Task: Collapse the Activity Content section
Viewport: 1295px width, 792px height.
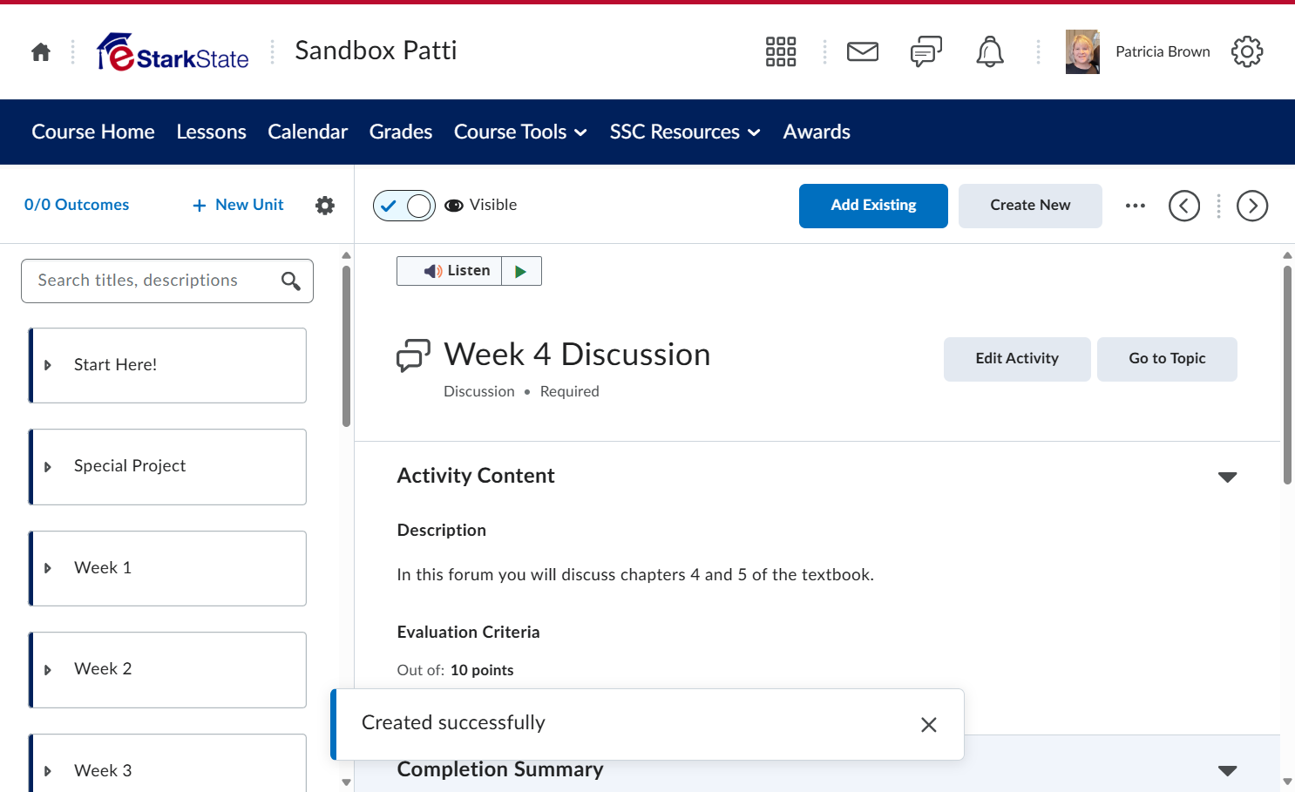Action: click(1227, 477)
